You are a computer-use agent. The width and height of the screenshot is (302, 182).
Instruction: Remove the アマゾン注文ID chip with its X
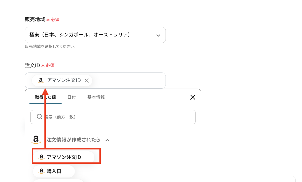point(86,81)
